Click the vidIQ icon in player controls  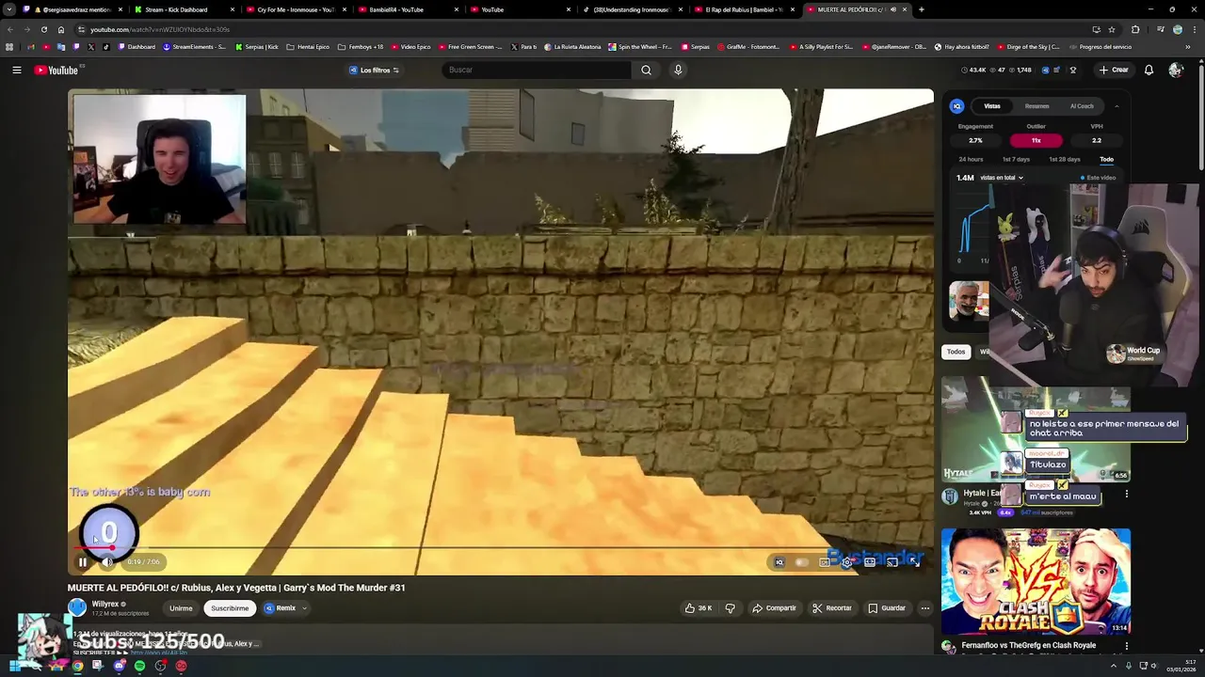coord(779,562)
